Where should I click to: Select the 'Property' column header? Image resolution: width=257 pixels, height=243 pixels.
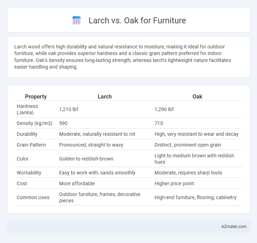(x=36, y=97)
